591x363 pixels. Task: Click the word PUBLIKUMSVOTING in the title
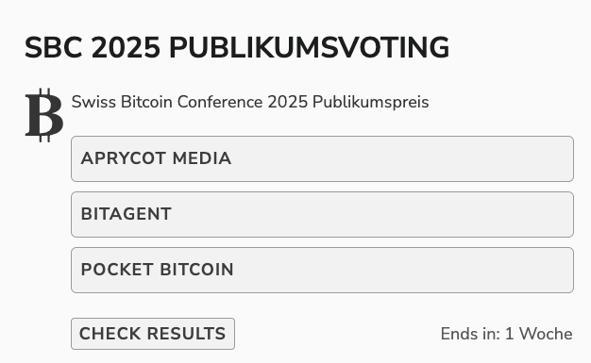pyautogui.click(x=310, y=48)
